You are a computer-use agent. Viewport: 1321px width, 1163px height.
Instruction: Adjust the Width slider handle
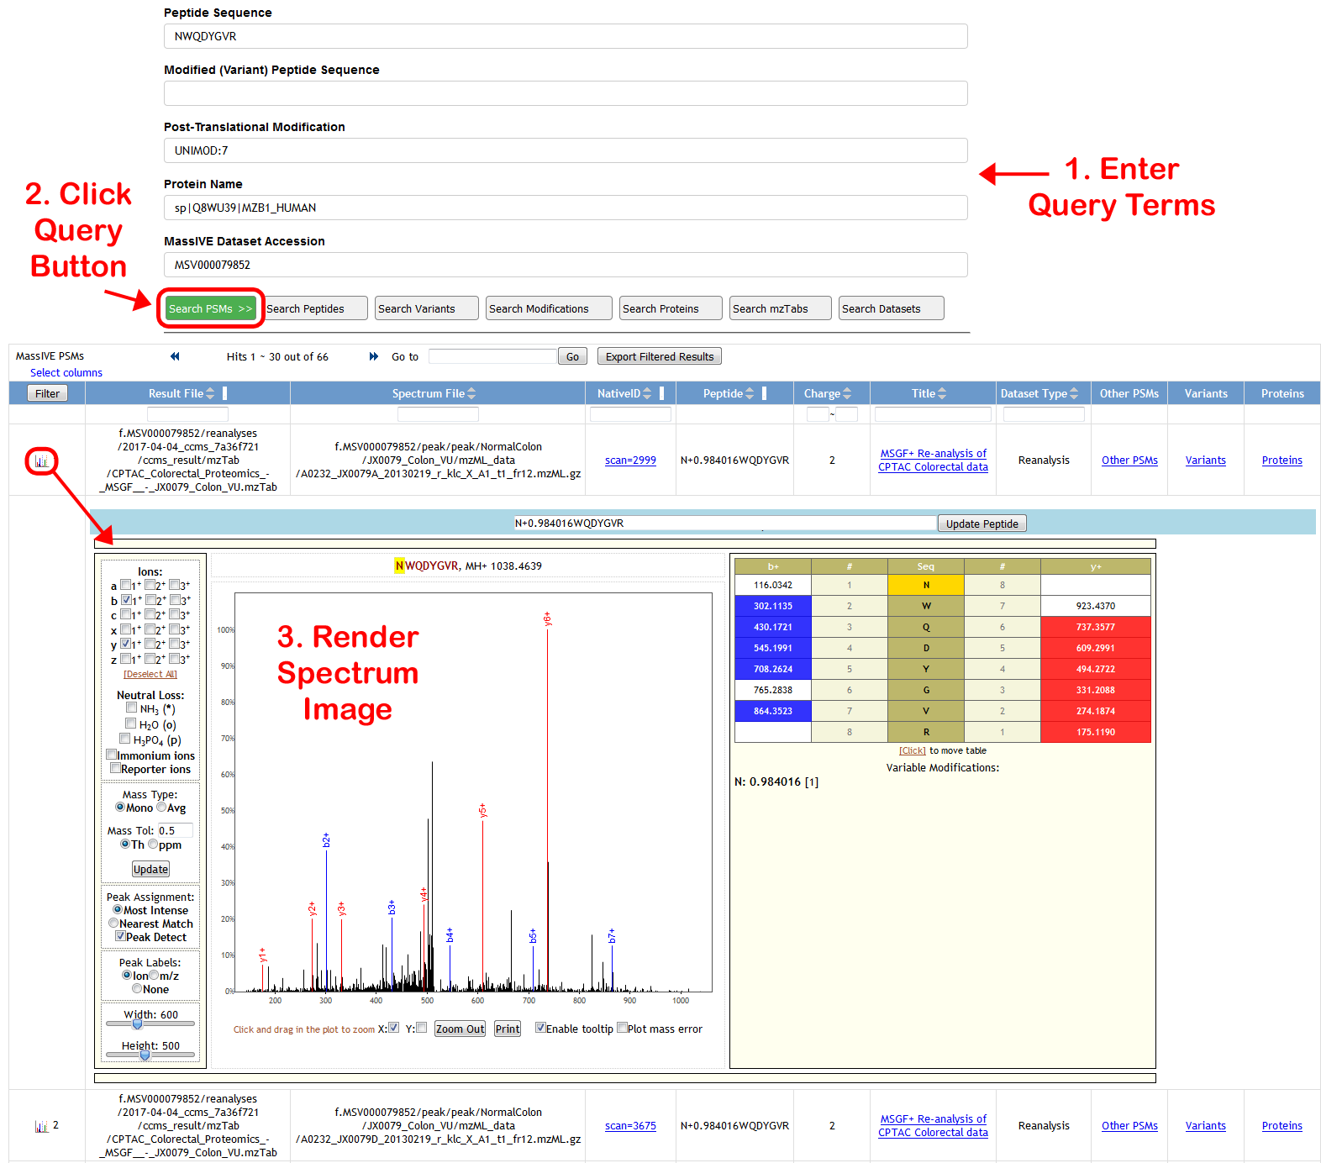point(138,1024)
